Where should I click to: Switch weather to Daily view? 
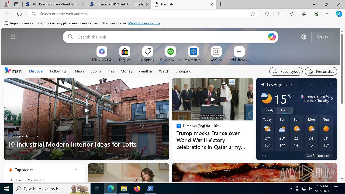285,110
